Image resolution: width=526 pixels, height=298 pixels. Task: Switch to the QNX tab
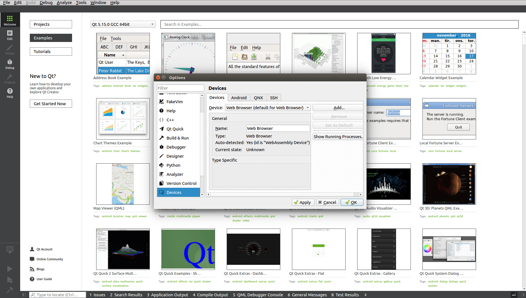click(x=258, y=98)
